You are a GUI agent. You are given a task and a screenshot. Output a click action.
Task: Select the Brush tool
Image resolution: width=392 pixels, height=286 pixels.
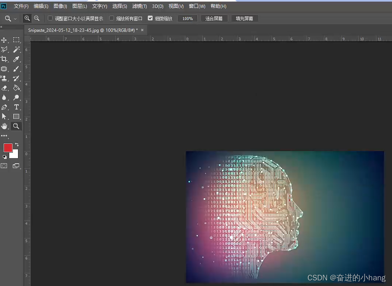pos(16,69)
